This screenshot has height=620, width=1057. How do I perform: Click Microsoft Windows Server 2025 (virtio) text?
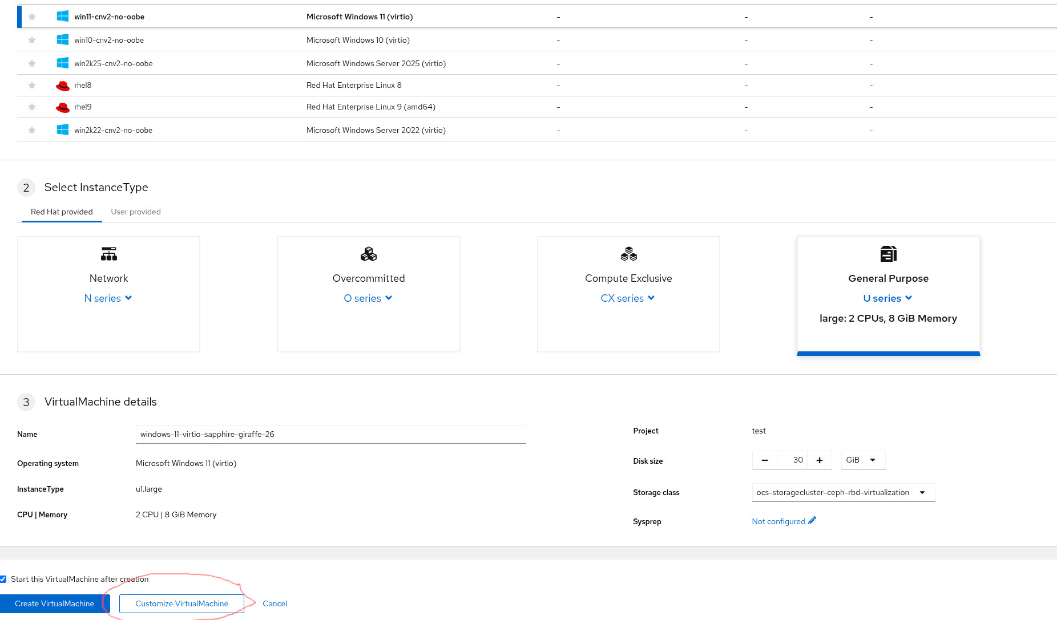(x=376, y=63)
